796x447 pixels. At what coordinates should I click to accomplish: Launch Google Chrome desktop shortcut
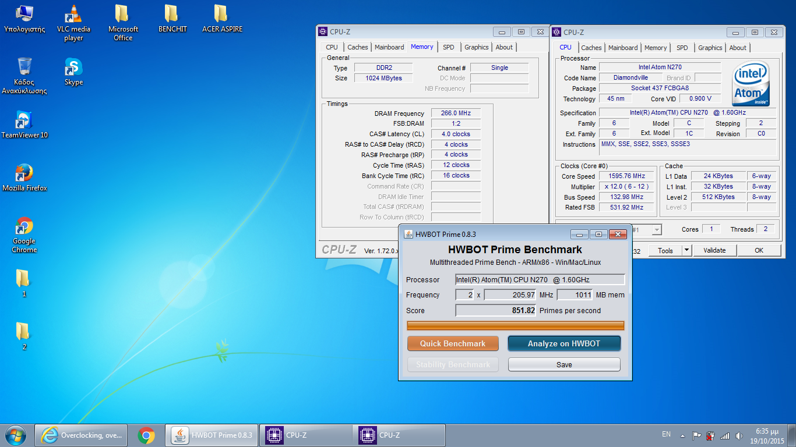[x=24, y=235]
